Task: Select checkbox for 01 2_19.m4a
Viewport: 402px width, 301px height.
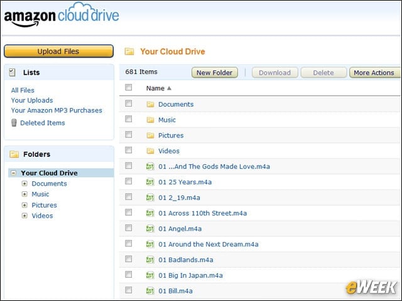Action: [x=128, y=197]
